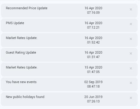The width and height of the screenshot is (140, 109).
Task: Click the 16 Apr 2020 07:16:09 timestamp
Action: click(93, 10)
